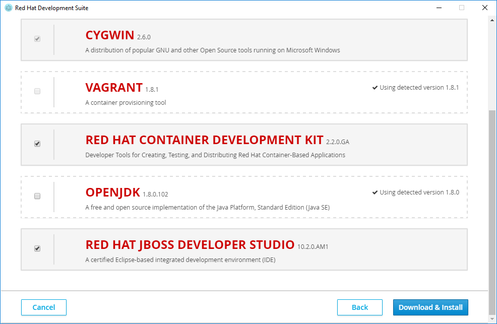Screen dimensions: 497x324
Task: Click the OPENJDK heading
Action: (x=113, y=192)
